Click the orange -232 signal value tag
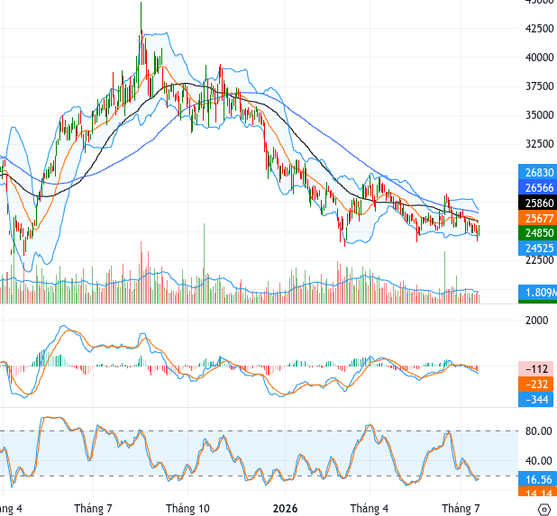Image resolution: width=557 pixels, height=516 pixels. coord(535,385)
